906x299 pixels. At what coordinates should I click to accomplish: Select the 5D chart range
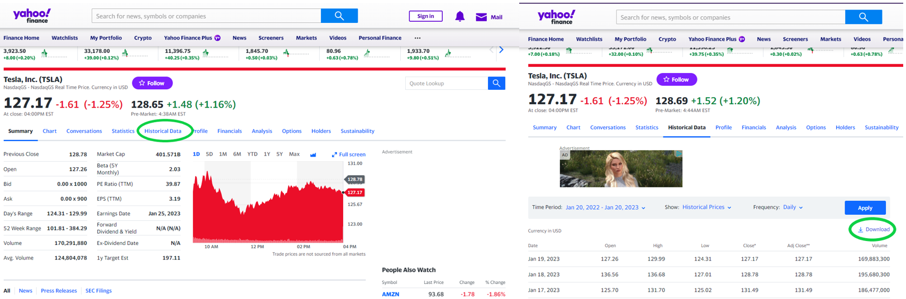coord(209,154)
